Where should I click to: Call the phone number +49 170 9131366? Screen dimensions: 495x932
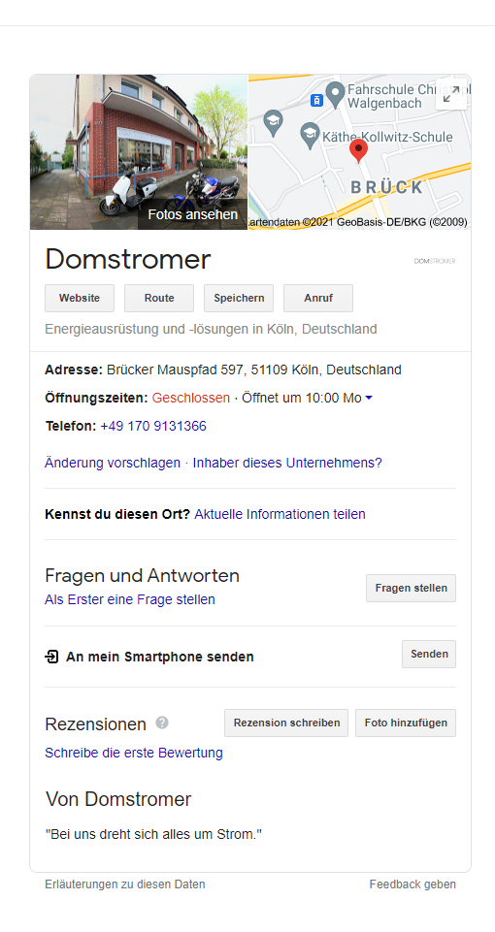[x=153, y=426]
